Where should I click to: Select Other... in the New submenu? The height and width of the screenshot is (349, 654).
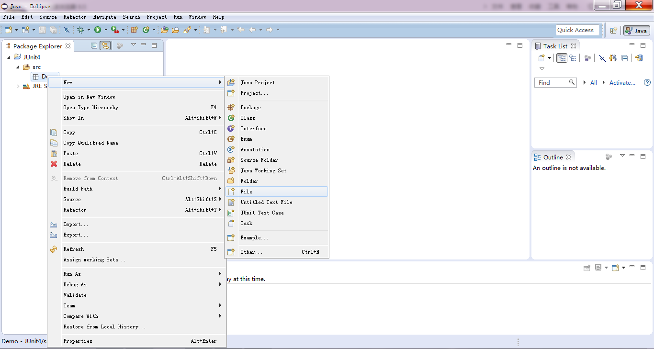point(277,252)
